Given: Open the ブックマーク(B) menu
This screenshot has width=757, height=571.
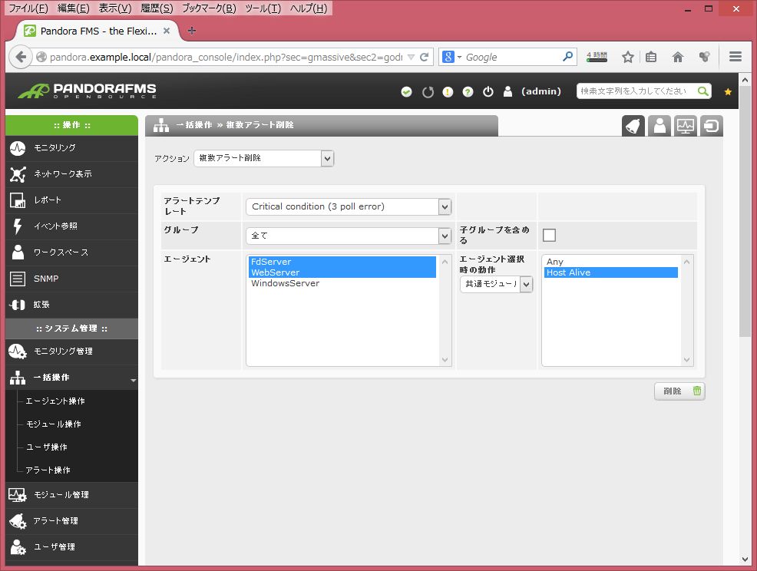Looking at the screenshot, I should [209, 8].
